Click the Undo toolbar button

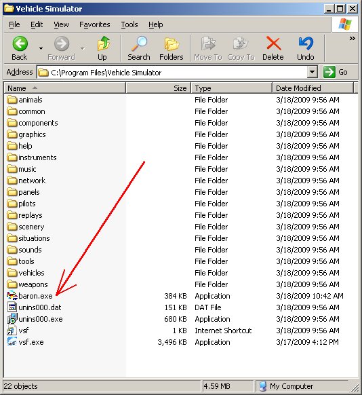306,48
